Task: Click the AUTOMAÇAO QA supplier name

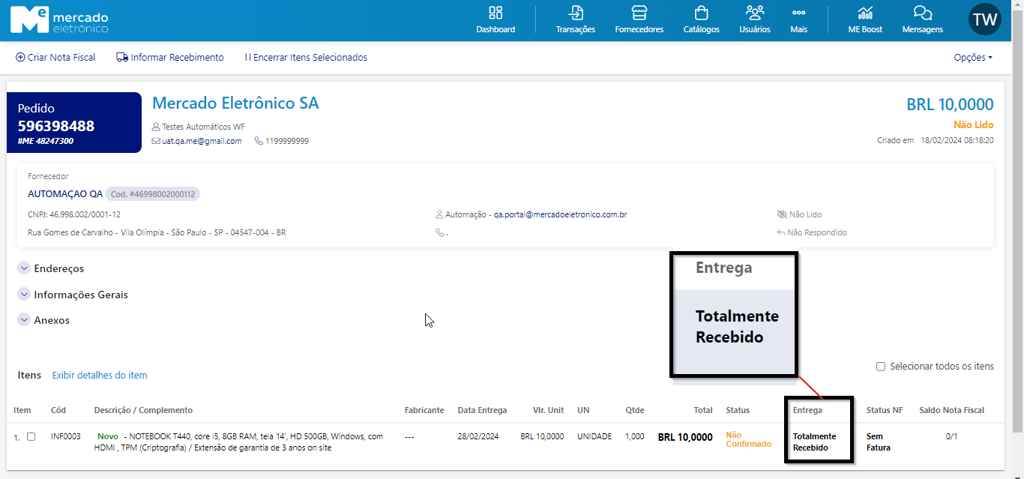Action: click(x=65, y=193)
